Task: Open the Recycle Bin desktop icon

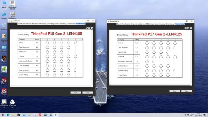Action: [4, 26]
